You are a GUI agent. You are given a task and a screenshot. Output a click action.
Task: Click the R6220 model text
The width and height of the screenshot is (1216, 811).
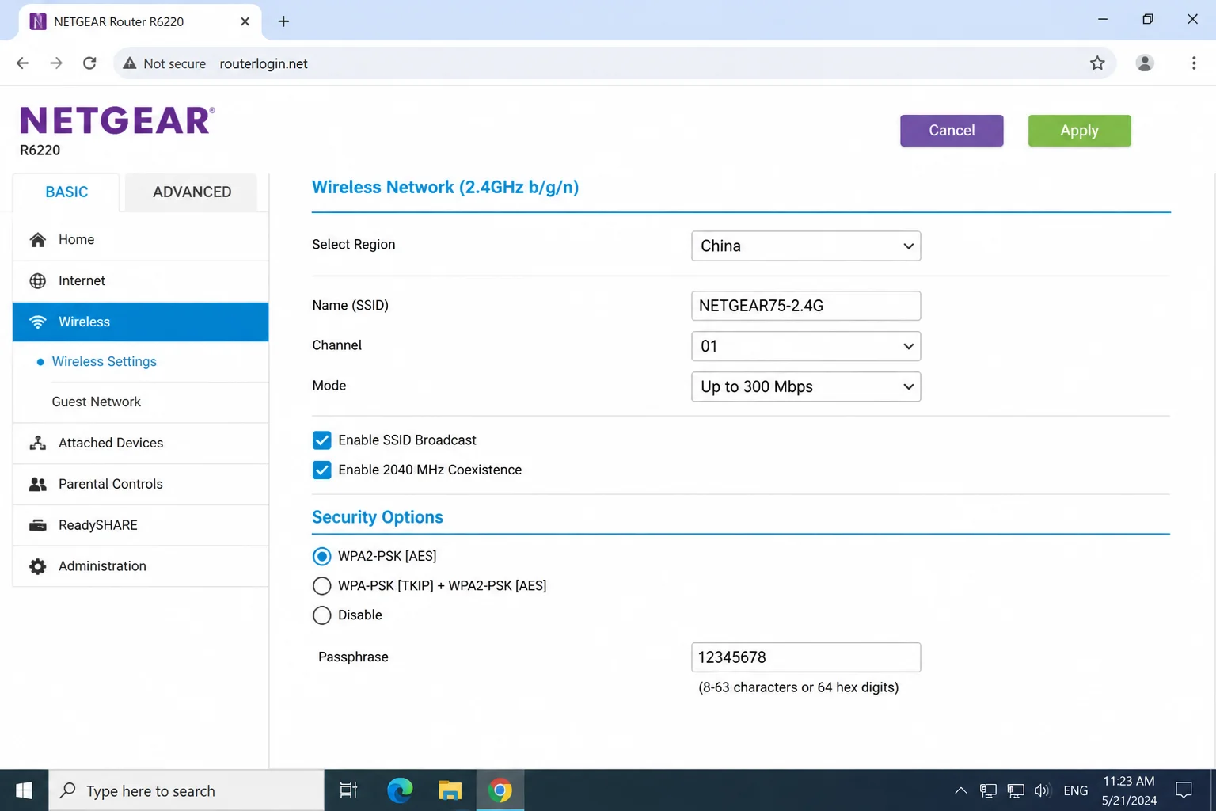(40, 150)
